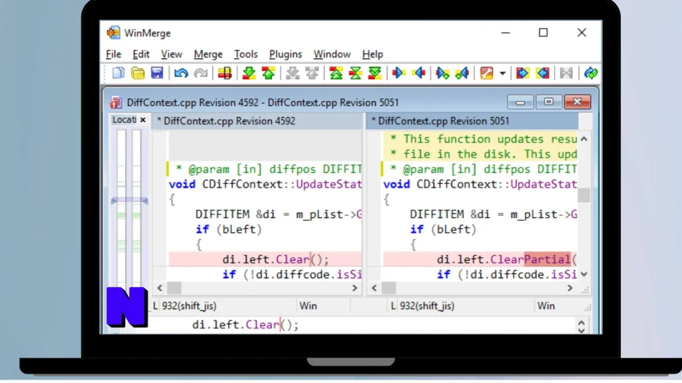This screenshot has height=383, width=682.
Task: Select line difference toolbar icon
Action: point(225,73)
